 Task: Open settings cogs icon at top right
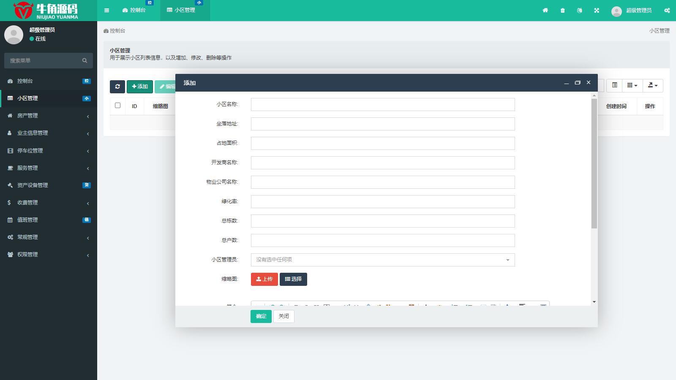point(667,10)
